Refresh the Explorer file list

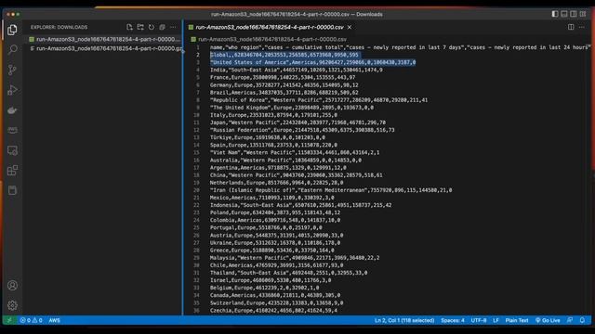pyautogui.click(x=152, y=27)
